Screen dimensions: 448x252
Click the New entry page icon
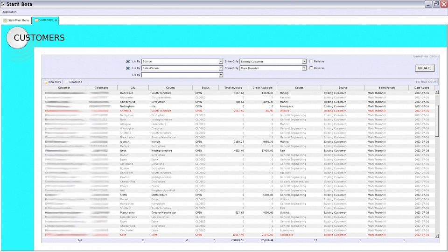(x=45, y=82)
